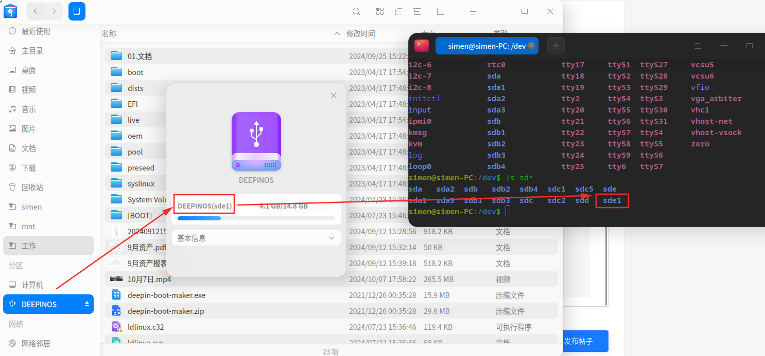Select the System Volume folder row

136,200
